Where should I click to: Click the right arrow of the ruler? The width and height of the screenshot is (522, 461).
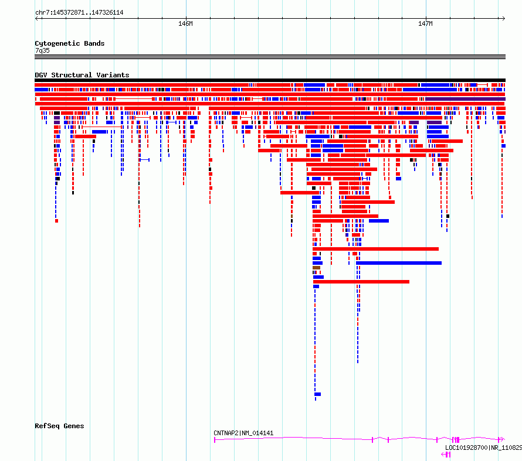[x=503, y=19]
